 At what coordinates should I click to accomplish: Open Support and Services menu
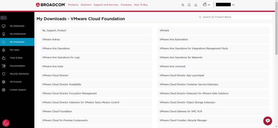[106, 5]
